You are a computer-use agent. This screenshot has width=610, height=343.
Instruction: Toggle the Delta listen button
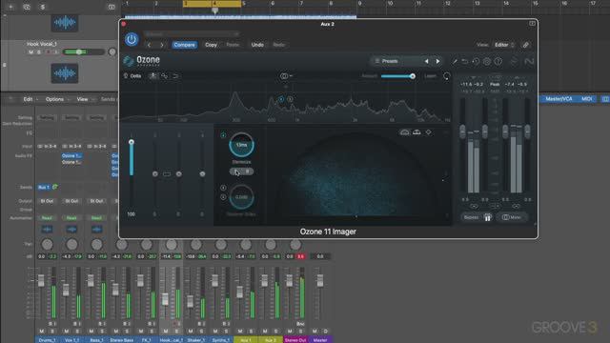coord(132,76)
